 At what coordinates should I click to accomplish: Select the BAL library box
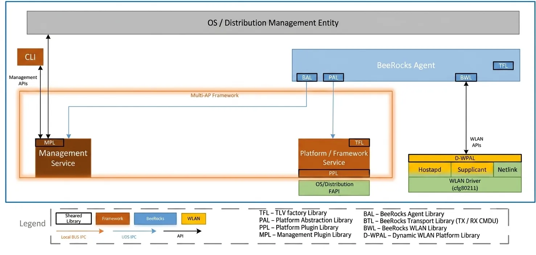[307, 77]
